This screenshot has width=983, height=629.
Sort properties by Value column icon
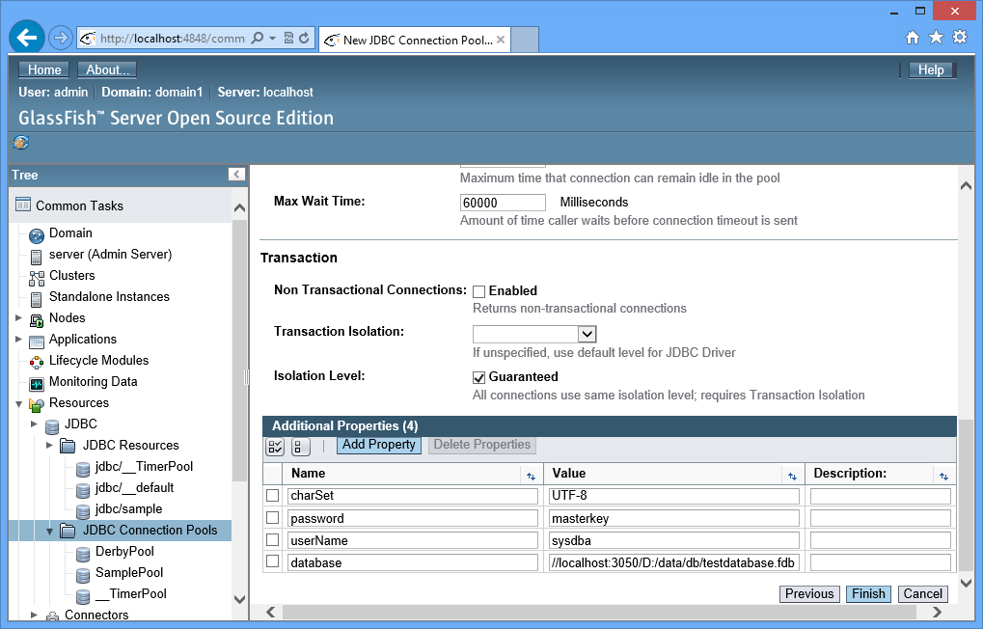coord(792,477)
